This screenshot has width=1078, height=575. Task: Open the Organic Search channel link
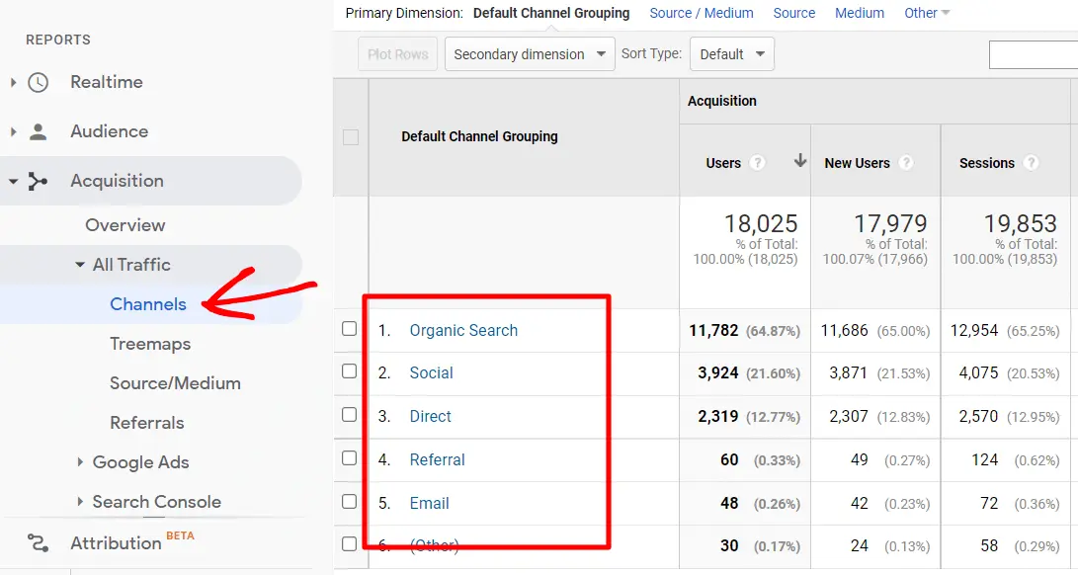pos(463,331)
